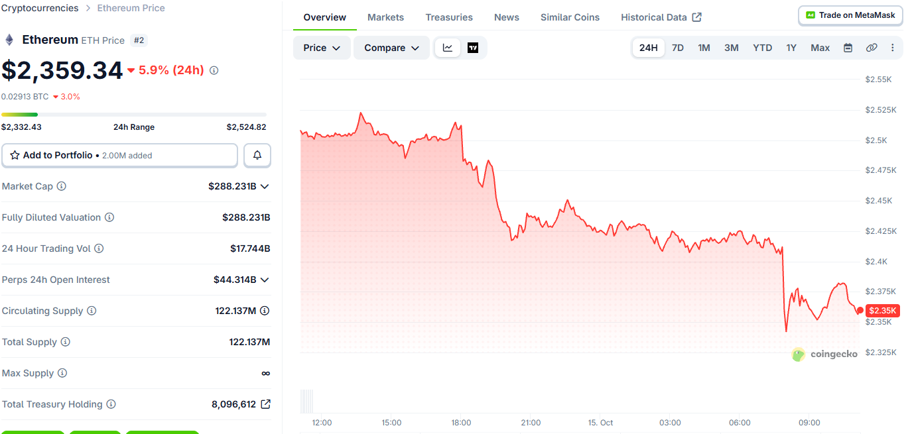Open the Price dropdown
Image resolution: width=910 pixels, height=434 pixels.
tap(322, 48)
